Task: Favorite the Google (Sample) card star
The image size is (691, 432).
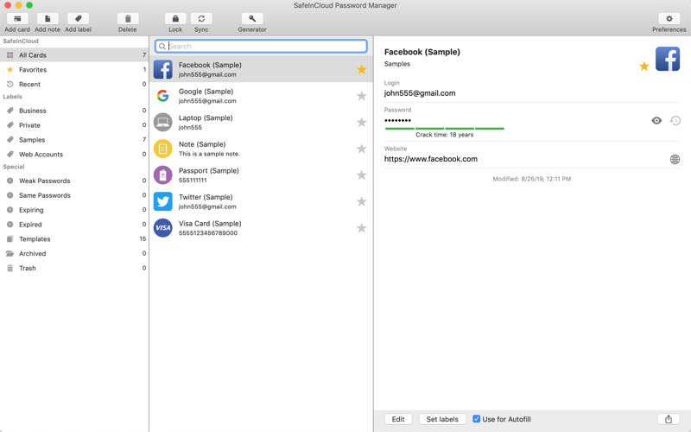Action: (x=361, y=96)
